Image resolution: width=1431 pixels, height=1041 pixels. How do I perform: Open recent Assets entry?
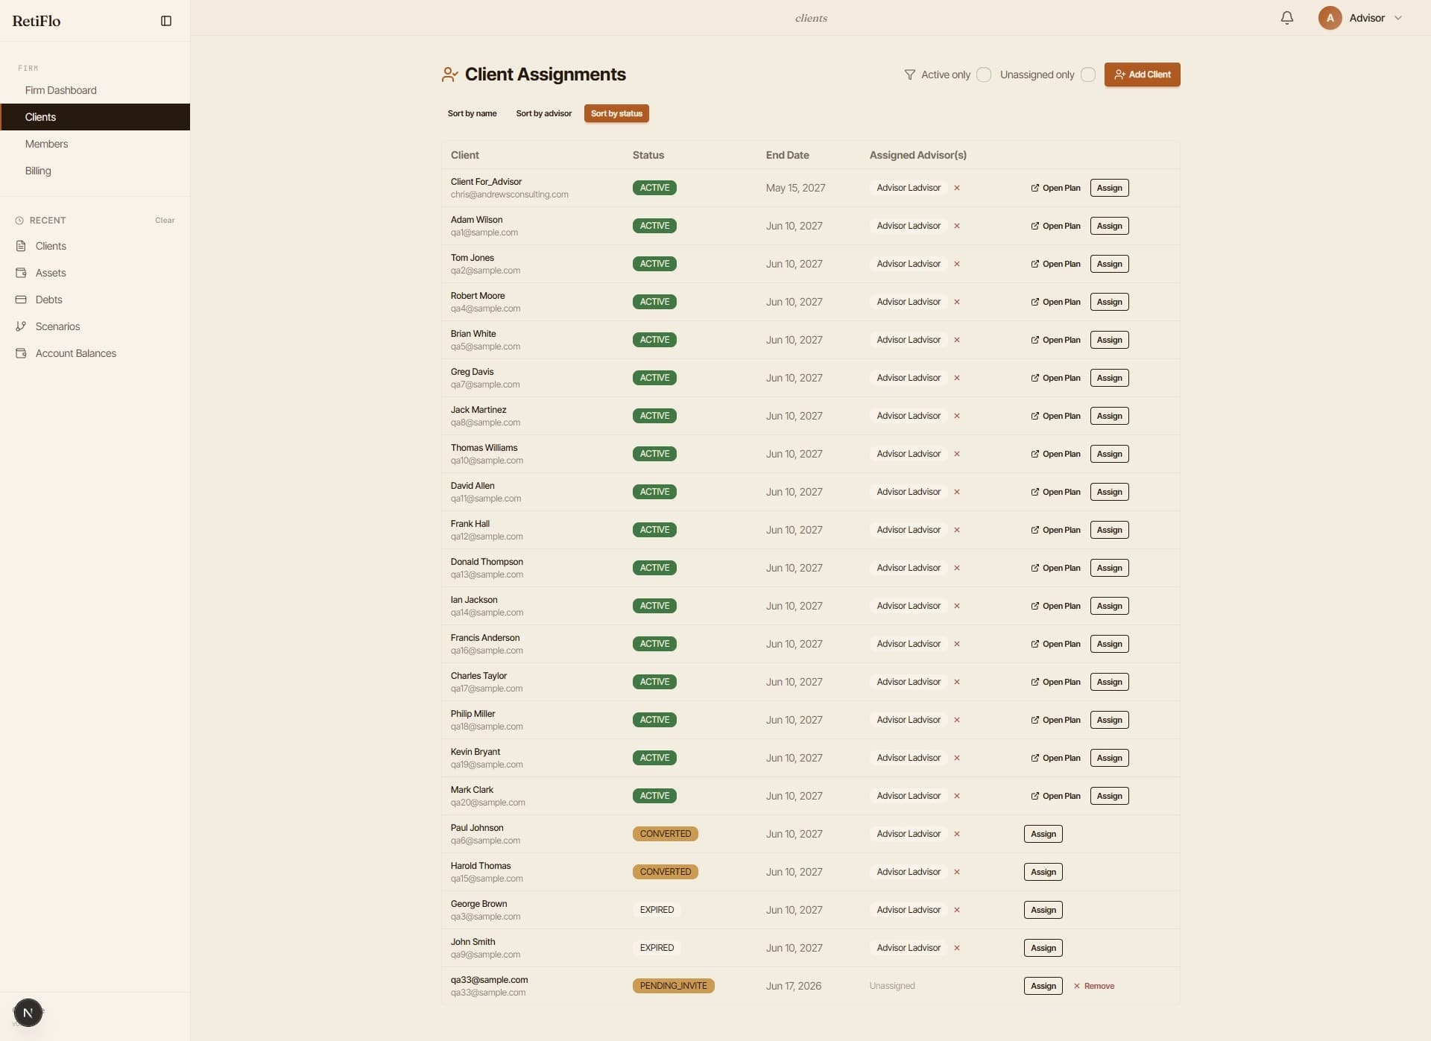coord(95,273)
